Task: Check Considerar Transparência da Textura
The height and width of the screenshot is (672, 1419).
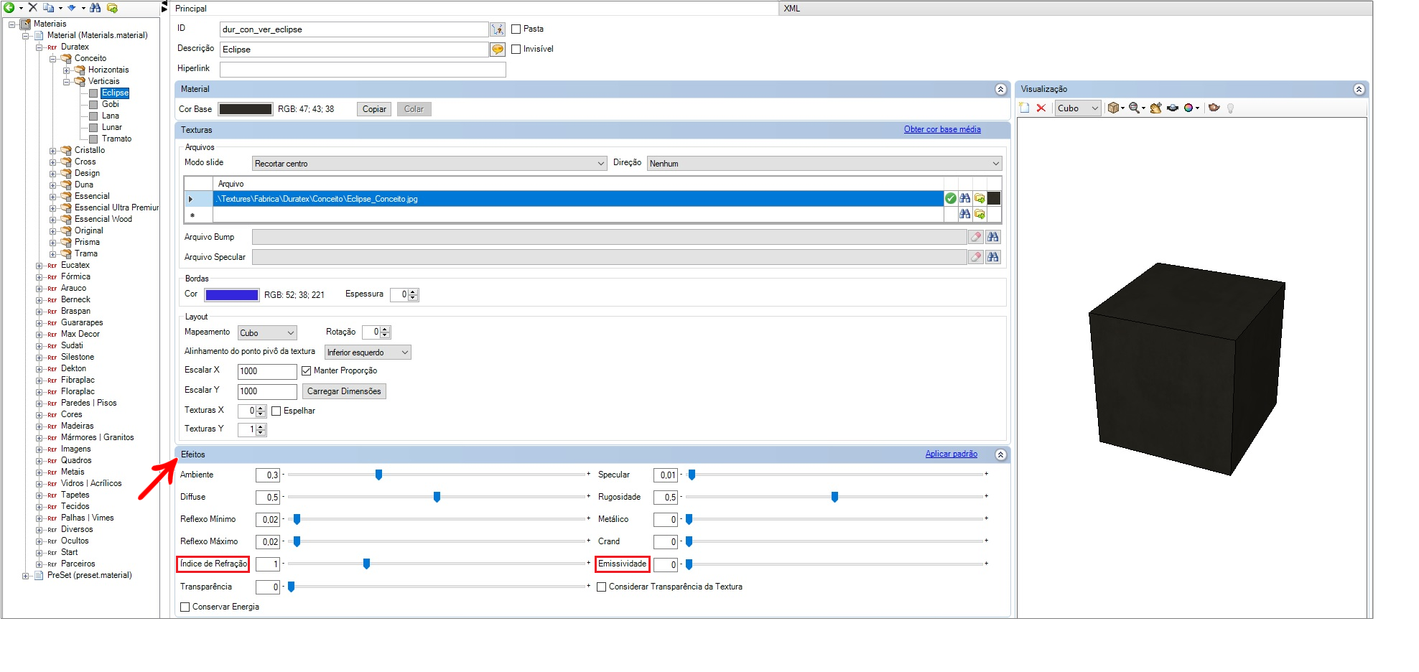Action: coord(602,587)
